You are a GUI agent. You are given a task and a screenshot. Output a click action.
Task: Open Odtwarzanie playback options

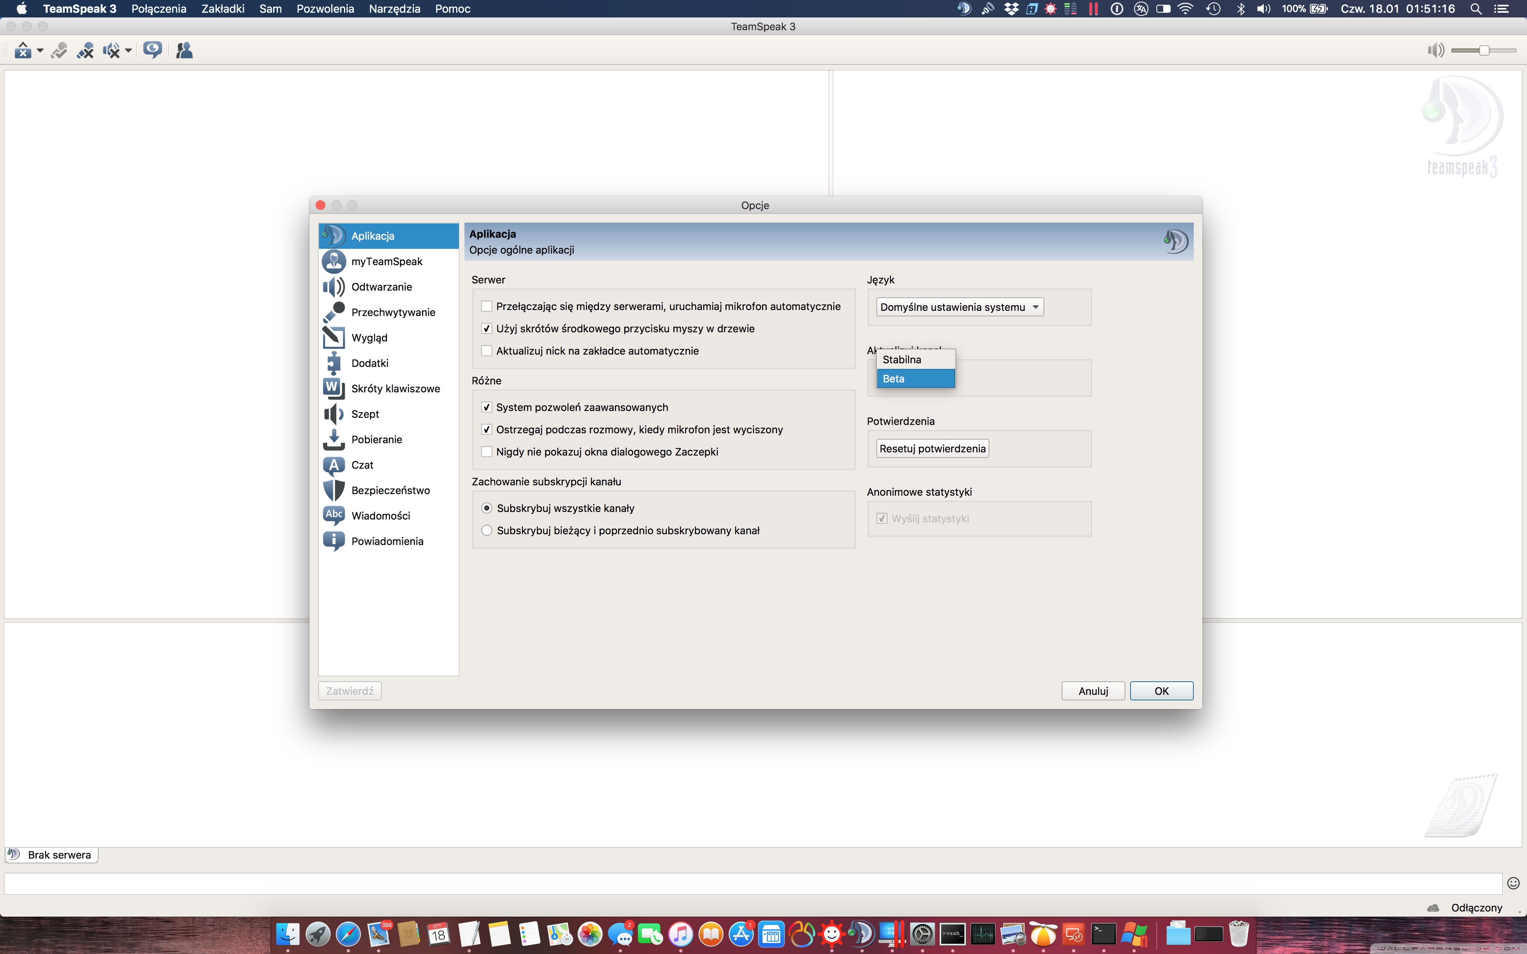click(389, 287)
